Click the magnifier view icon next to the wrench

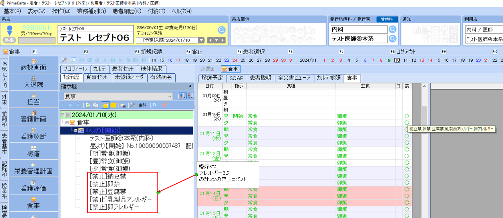(x=74, y=60)
